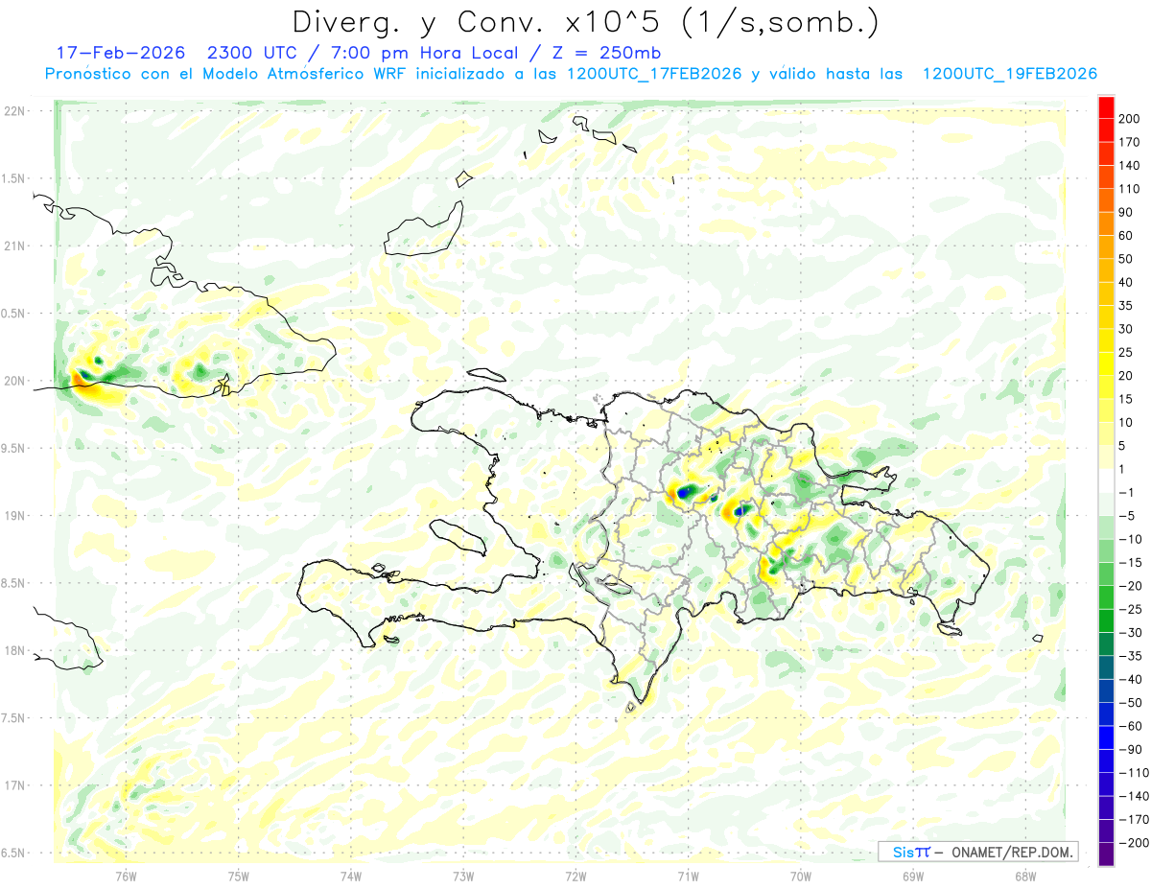
Task: Click the colorbar value '-110'
Action: [1136, 773]
